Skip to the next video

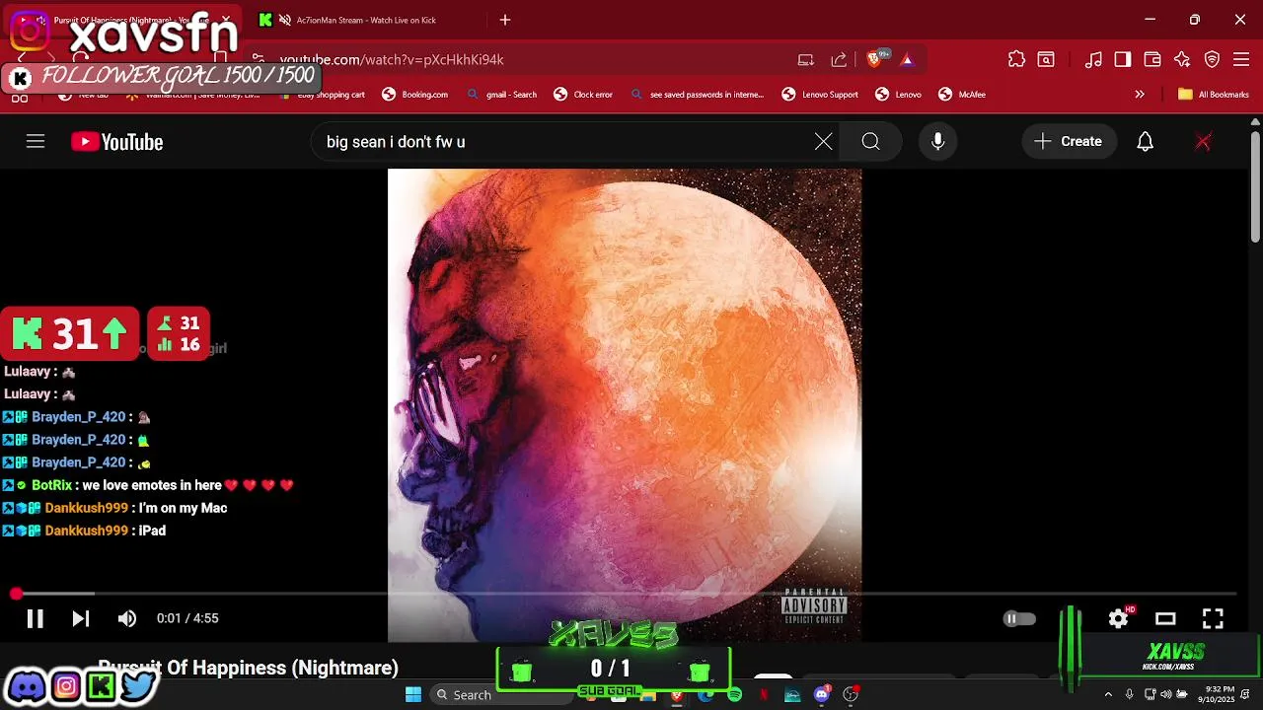point(81,618)
